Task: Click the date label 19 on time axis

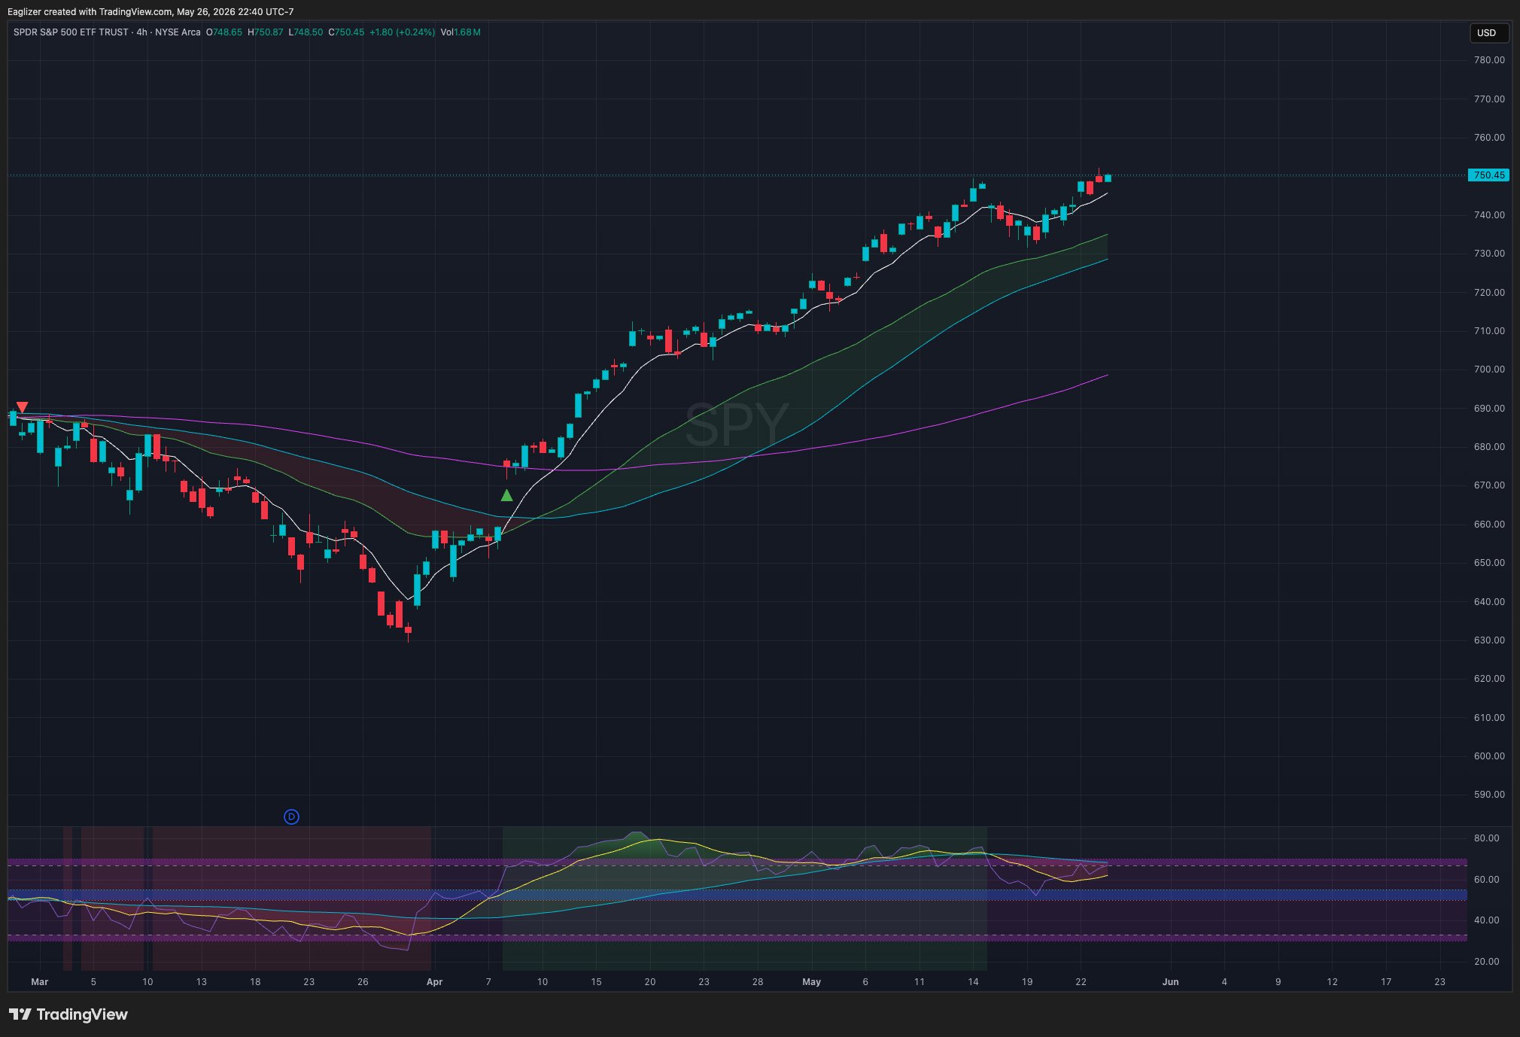Action: (x=1027, y=982)
